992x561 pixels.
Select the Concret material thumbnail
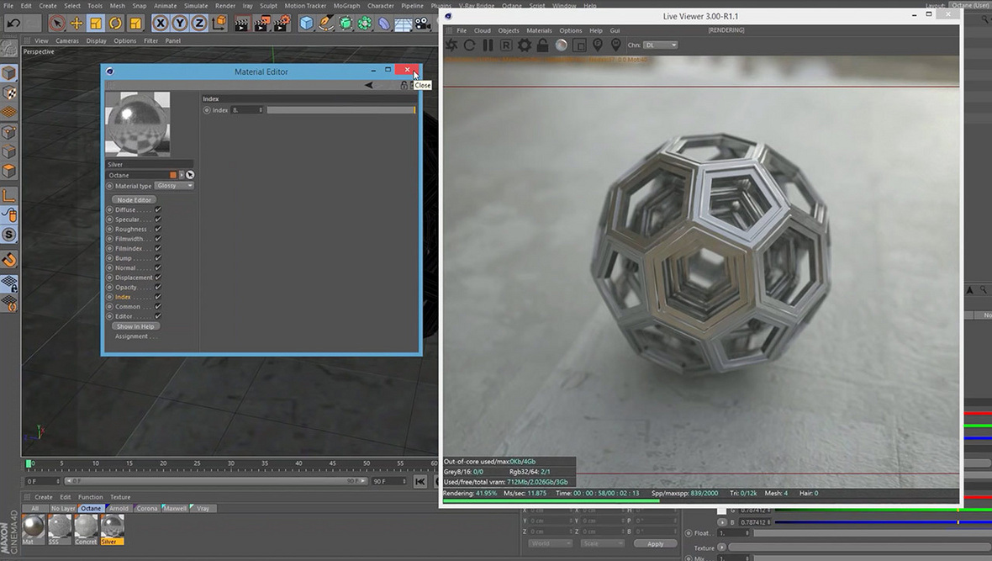pos(86,528)
